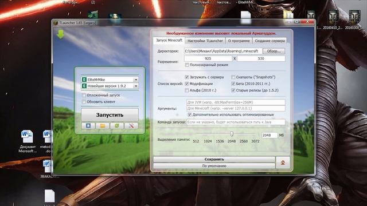Click the home icon button beside Сохранить
Image resolution: width=367 pixels, height=206 pixels.
point(283,163)
